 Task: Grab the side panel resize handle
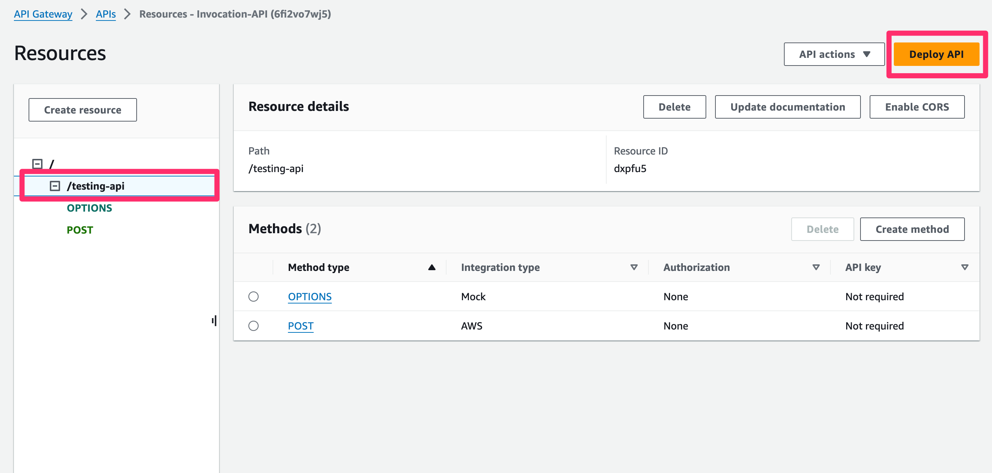point(214,321)
